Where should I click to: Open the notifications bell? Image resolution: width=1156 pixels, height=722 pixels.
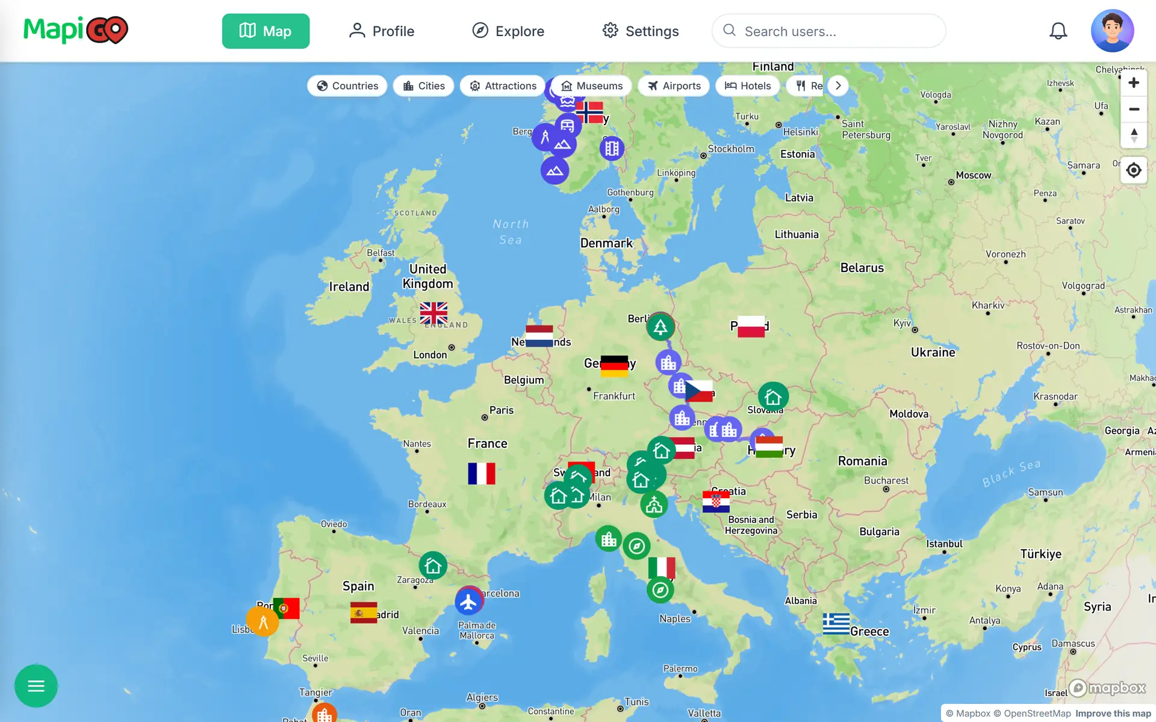pos(1058,31)
